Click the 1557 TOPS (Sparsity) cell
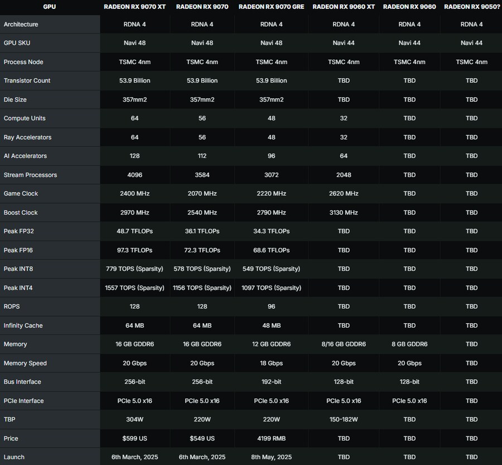Screen dimensions: 502x465 coord(134,288)
